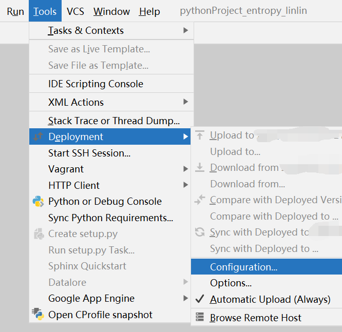
Task: Click the Sync with Deployed refresh icon
Action: pos(200,232)
